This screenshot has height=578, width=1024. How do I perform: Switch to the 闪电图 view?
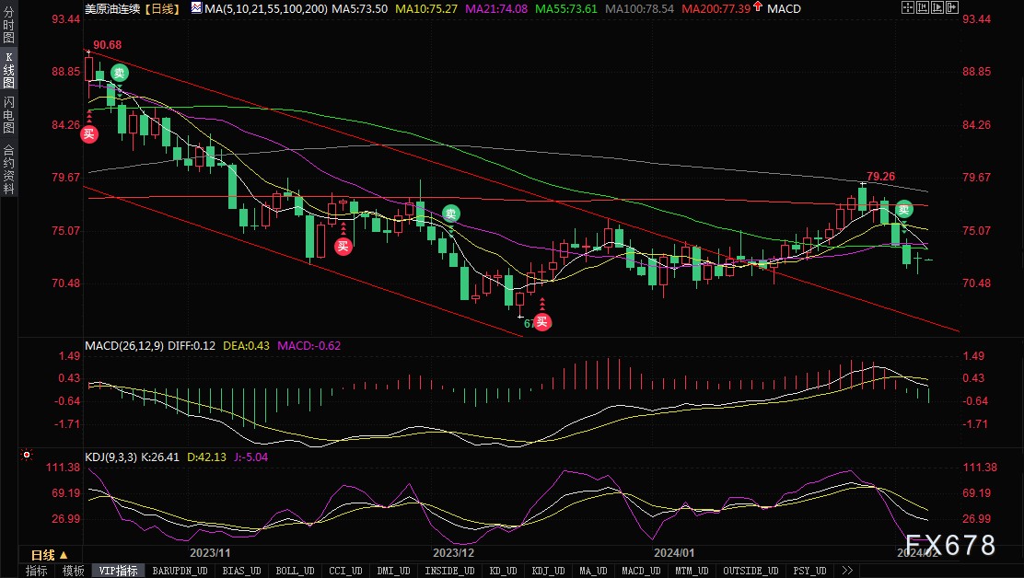pyautogui.click(x=8, y=115)
